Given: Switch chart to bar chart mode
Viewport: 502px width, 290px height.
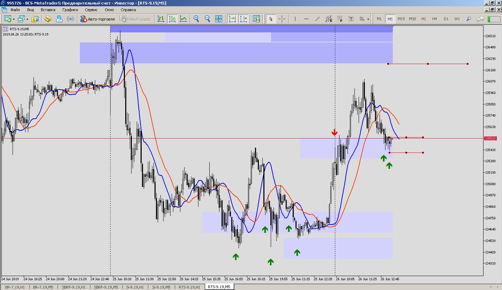Looking at the screenshot, I should (x=161, y=19).
